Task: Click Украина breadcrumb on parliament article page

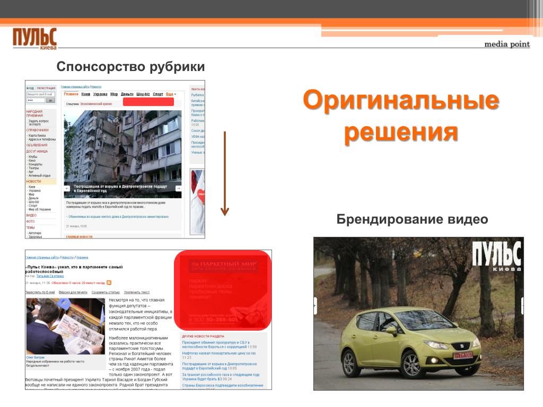Action: (82, 258)
